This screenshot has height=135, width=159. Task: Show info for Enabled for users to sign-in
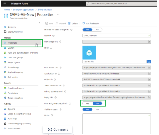point(71,30)
